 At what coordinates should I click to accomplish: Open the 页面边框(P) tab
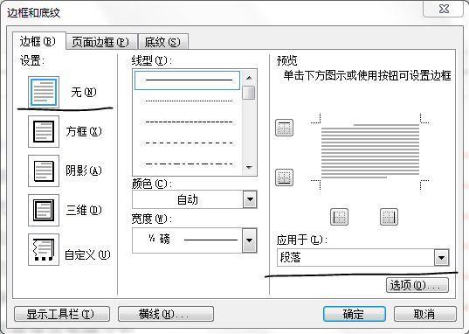coord(101,42)
